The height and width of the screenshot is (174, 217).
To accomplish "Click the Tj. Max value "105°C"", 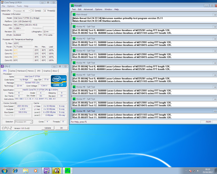I will (x=23, y=43).
